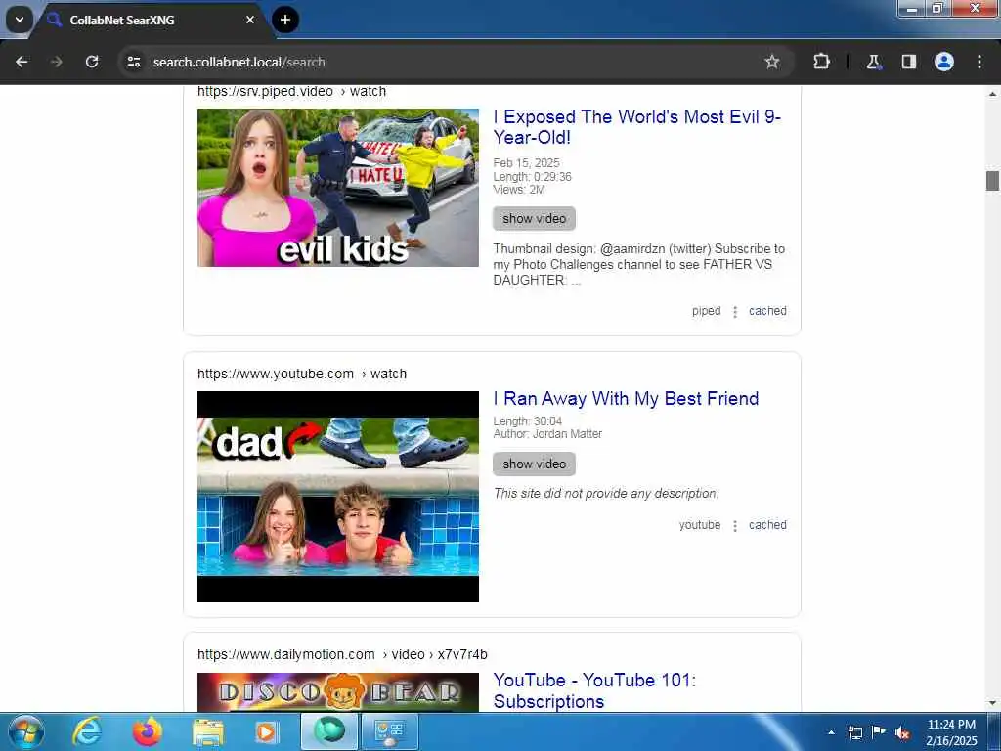This screenshot has width=1001, height=751.
Task: Click the 'Feb 15, 2025' date text
Action: point(526,163)
